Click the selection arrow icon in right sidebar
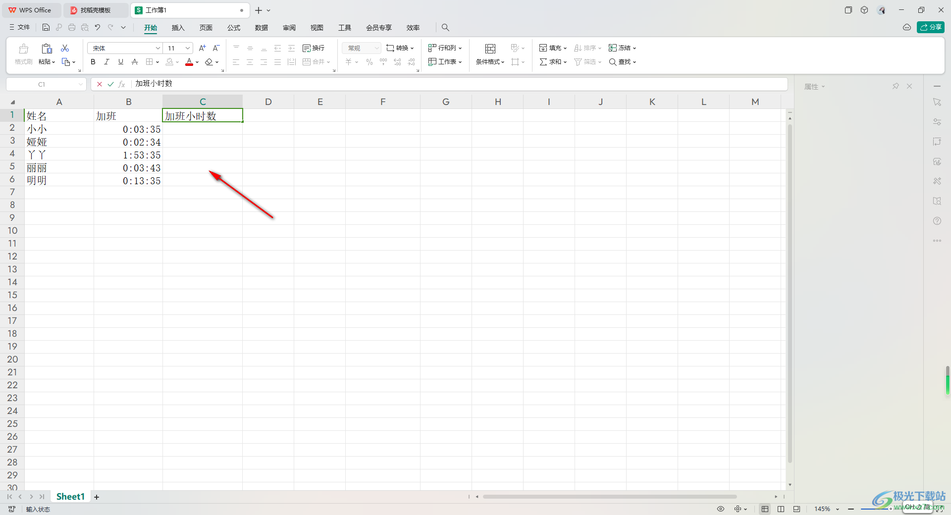The width and height of the screenshot is (951, 515). coord(937,102)
